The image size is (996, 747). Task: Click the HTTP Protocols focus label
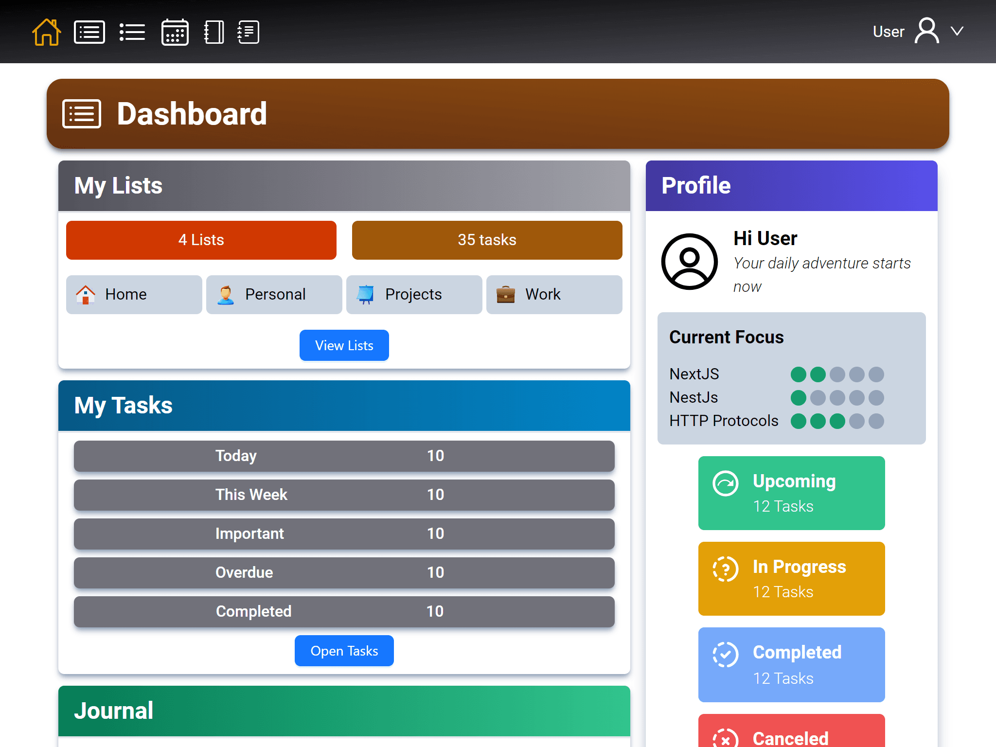coord(724,421)
